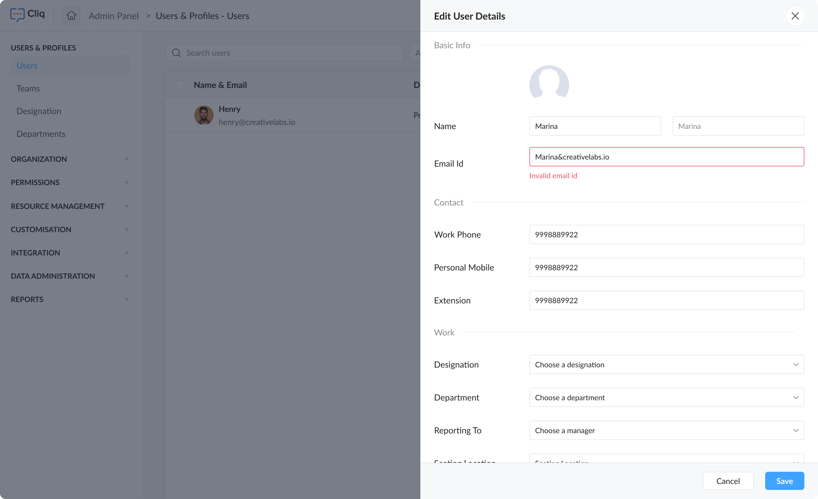Click Henry's name in user list
This screenshot has height=499, width=818.
229,109
